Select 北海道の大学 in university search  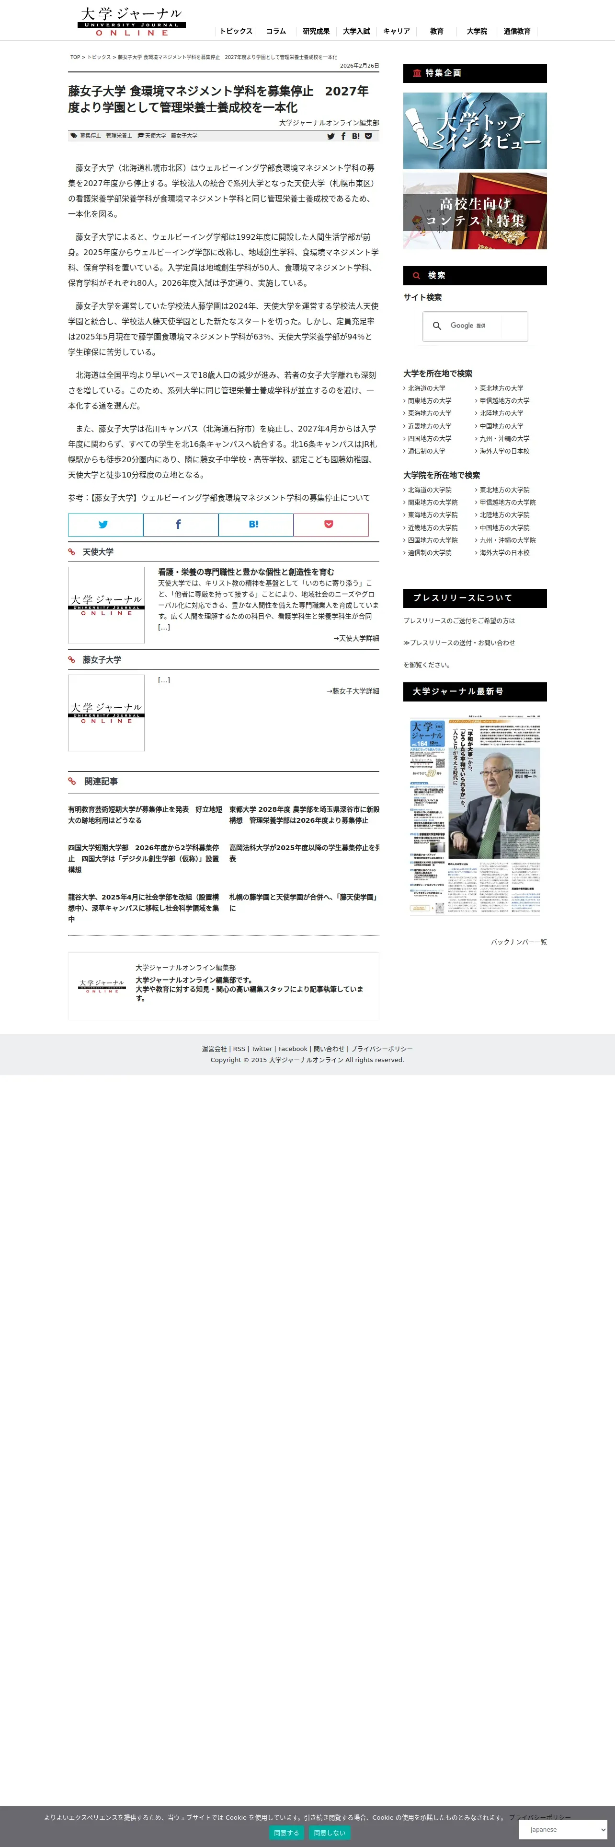tap(426, 388)
